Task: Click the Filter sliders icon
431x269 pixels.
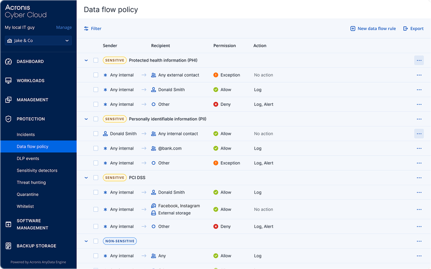Action: pyautogui.click(x=86, y=28)
